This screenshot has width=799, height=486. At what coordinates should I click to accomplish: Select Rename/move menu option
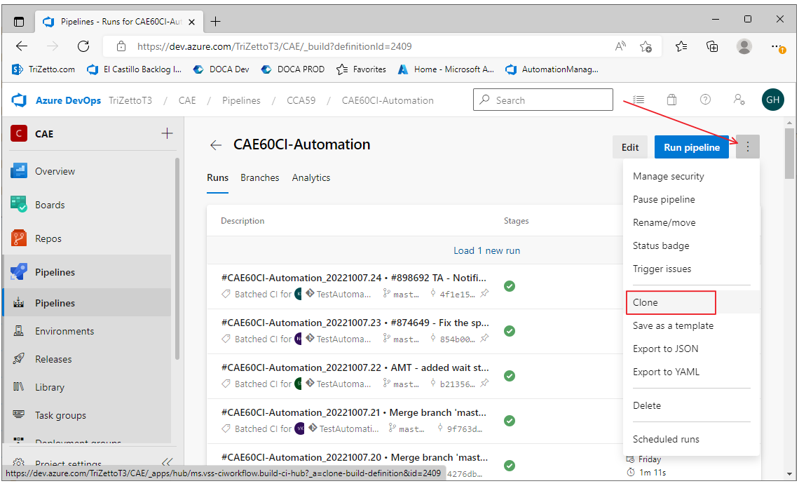pyautogui.click(x=664, y=222)
